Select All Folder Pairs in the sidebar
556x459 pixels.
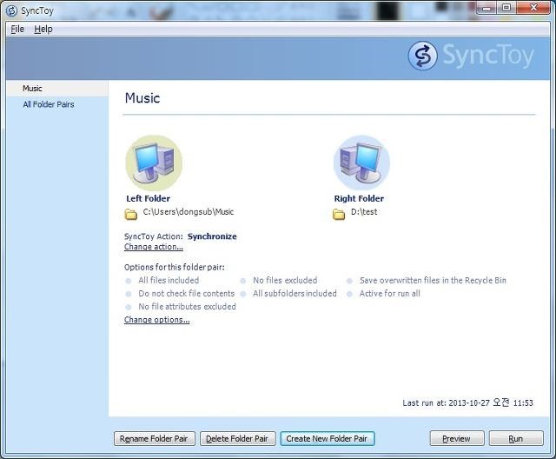tap(48, 104)
